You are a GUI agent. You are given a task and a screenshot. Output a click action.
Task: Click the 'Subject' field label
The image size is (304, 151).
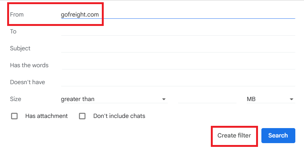20,48
